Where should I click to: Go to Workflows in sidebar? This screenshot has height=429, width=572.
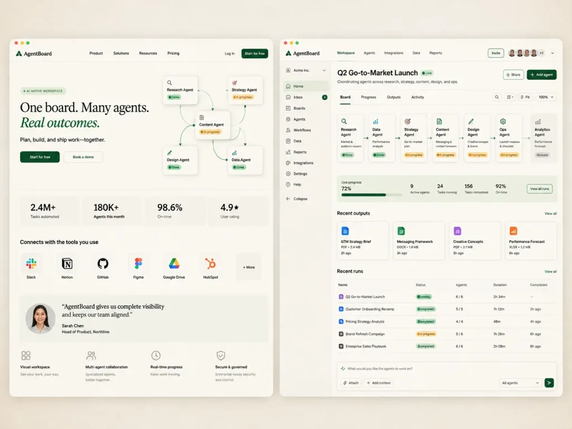pos(306,130)
